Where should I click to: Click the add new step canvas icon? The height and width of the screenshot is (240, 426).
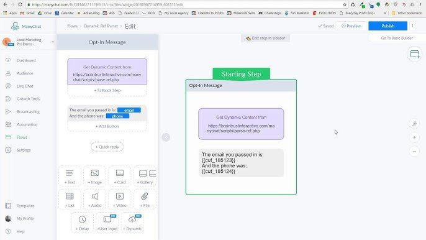[415, 54]
